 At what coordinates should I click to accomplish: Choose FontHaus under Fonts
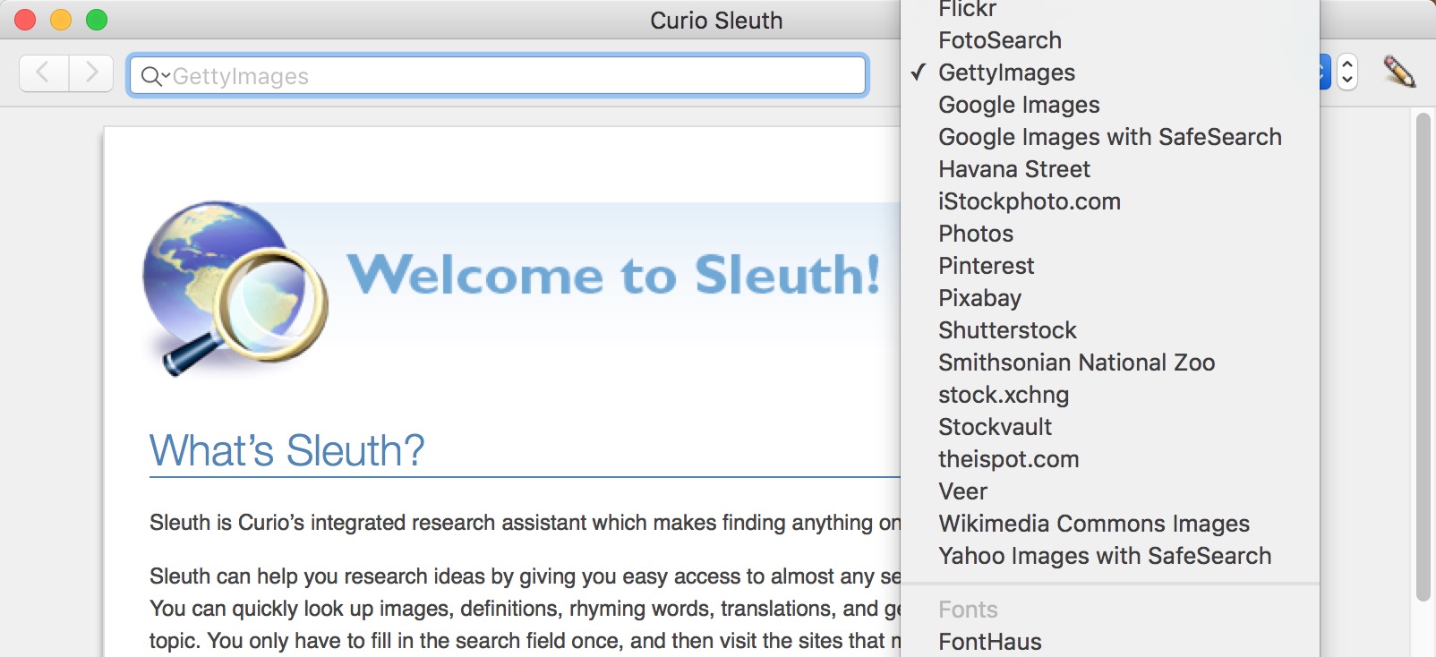tap(1110, 642)
